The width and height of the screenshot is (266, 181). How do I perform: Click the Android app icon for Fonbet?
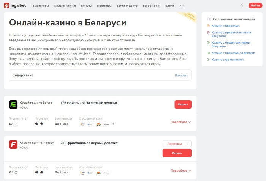(42, 172)
